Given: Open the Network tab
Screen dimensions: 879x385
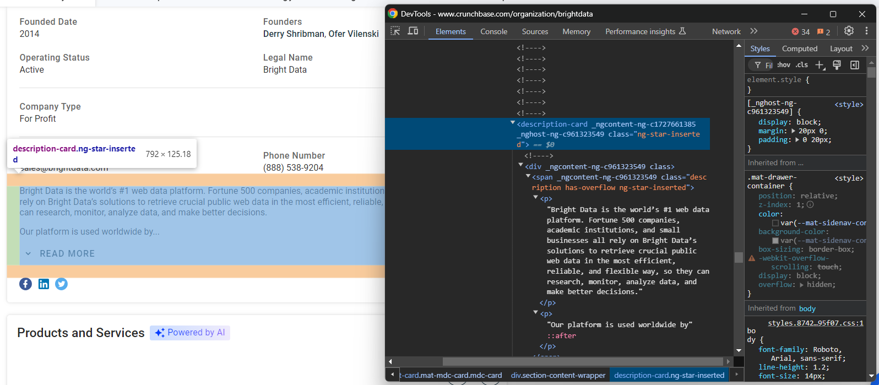Looking at the screenshot, I should pos(726,31).
